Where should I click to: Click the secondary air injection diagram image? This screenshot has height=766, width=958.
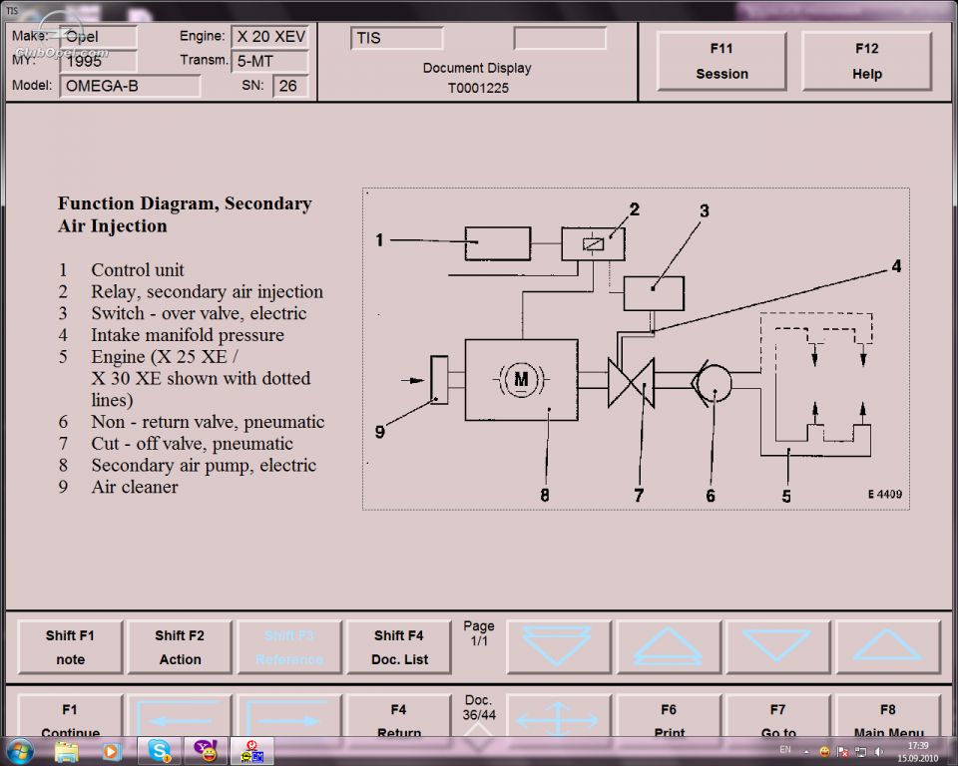(636, 349)
